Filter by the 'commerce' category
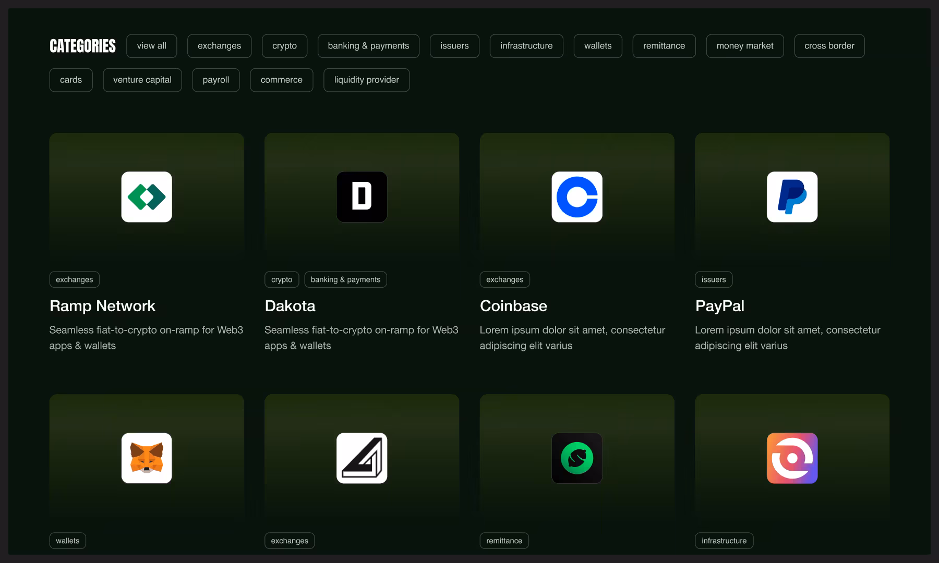The width and height of the screenshot is (939, 563). pyautogui.click(x=282, y=80)
